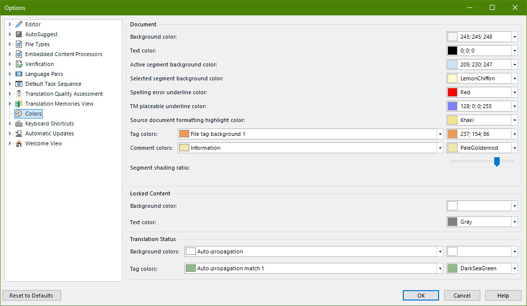
Task: Select Embedded Content Processors in the tree
Action: click(64, 54)
